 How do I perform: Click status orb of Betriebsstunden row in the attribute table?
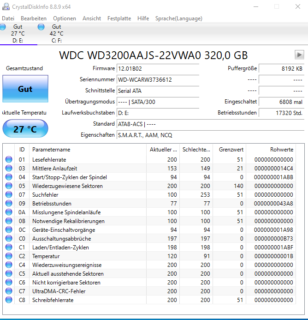(9, 203)
